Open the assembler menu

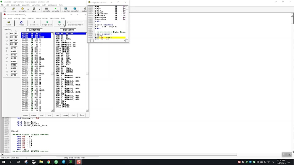point(26,5)
